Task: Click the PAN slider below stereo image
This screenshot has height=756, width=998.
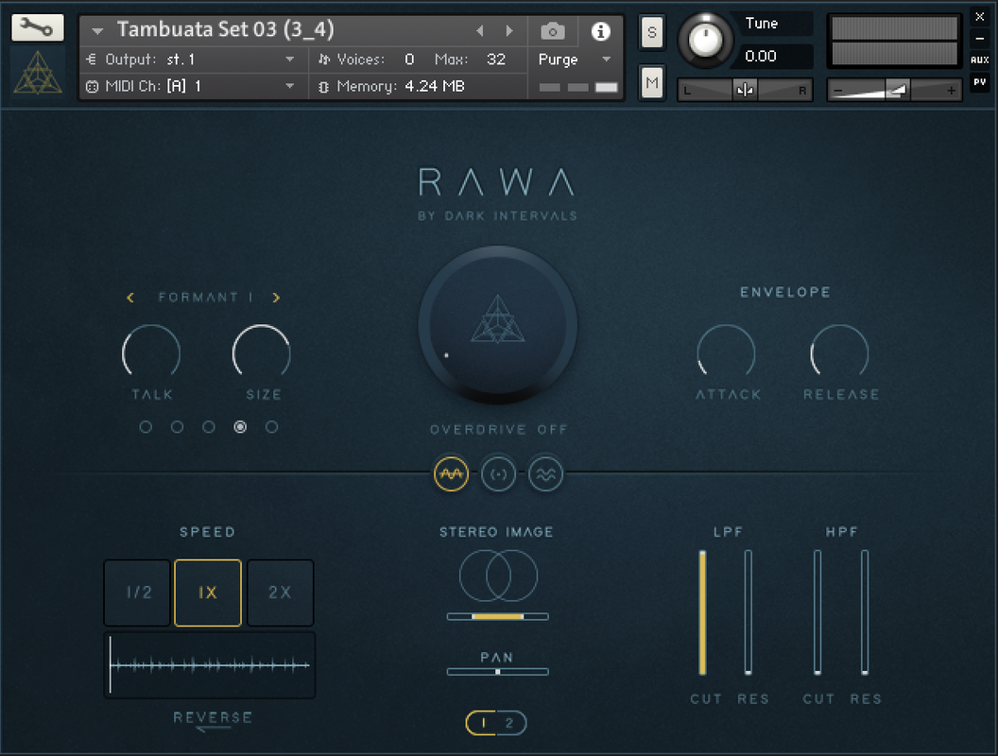Action: pos(498,671)
